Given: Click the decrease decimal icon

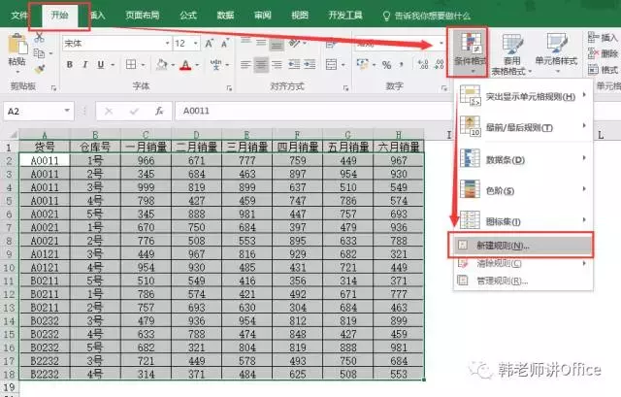Looking at the screenshot, I should point(440,64).
